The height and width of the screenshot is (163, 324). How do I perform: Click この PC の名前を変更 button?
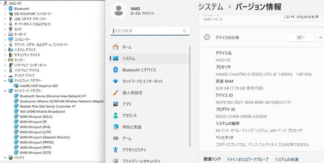click(301, 17)
